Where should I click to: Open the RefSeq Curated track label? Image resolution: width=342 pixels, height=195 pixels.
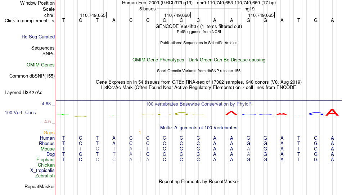pyautogui.click(x=38, y=37)
